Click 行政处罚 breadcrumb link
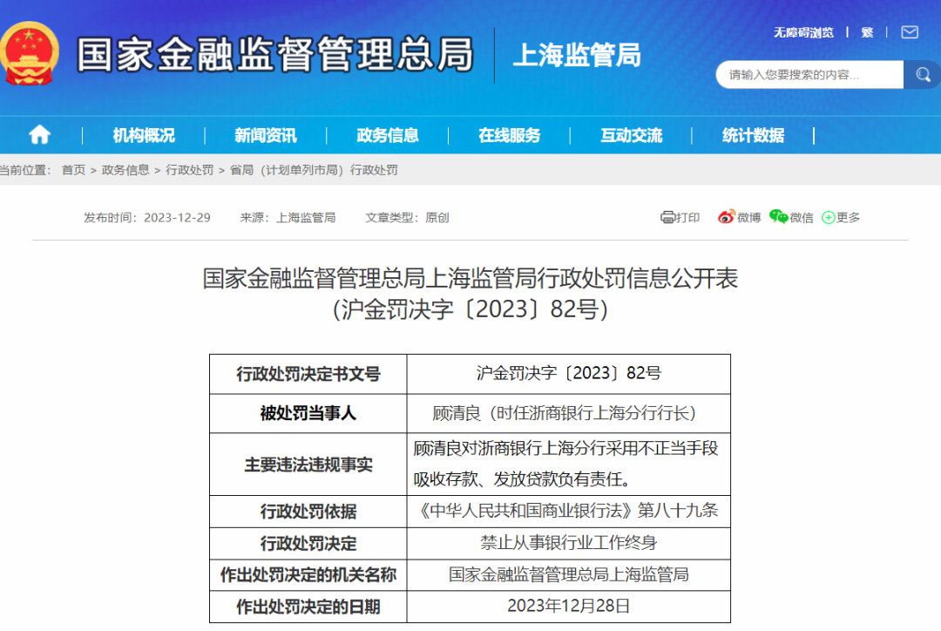941x631 pixels. 189,170
